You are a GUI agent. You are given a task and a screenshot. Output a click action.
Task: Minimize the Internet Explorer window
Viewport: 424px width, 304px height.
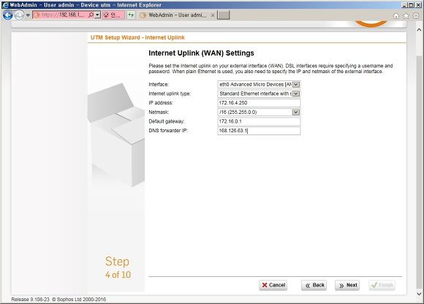point(404,5)
